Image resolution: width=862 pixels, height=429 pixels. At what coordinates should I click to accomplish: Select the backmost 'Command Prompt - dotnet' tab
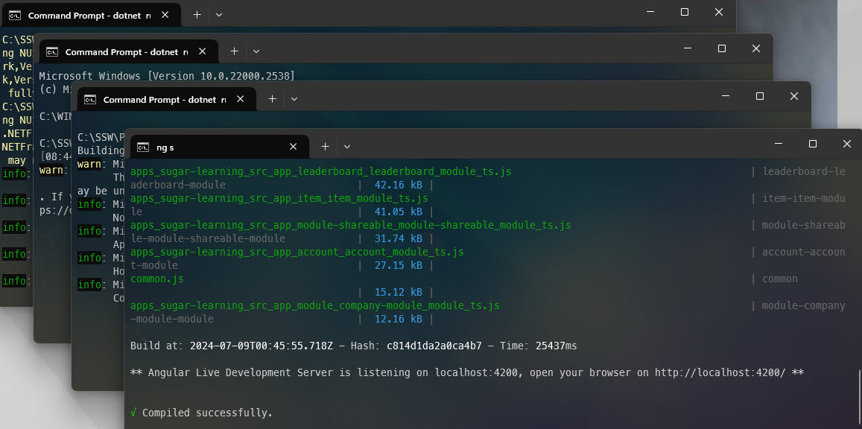point(82,15)
